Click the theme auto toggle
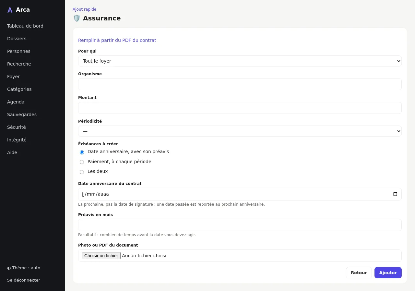This screenshot has width=415, height=291. click(x=24, y=268)
